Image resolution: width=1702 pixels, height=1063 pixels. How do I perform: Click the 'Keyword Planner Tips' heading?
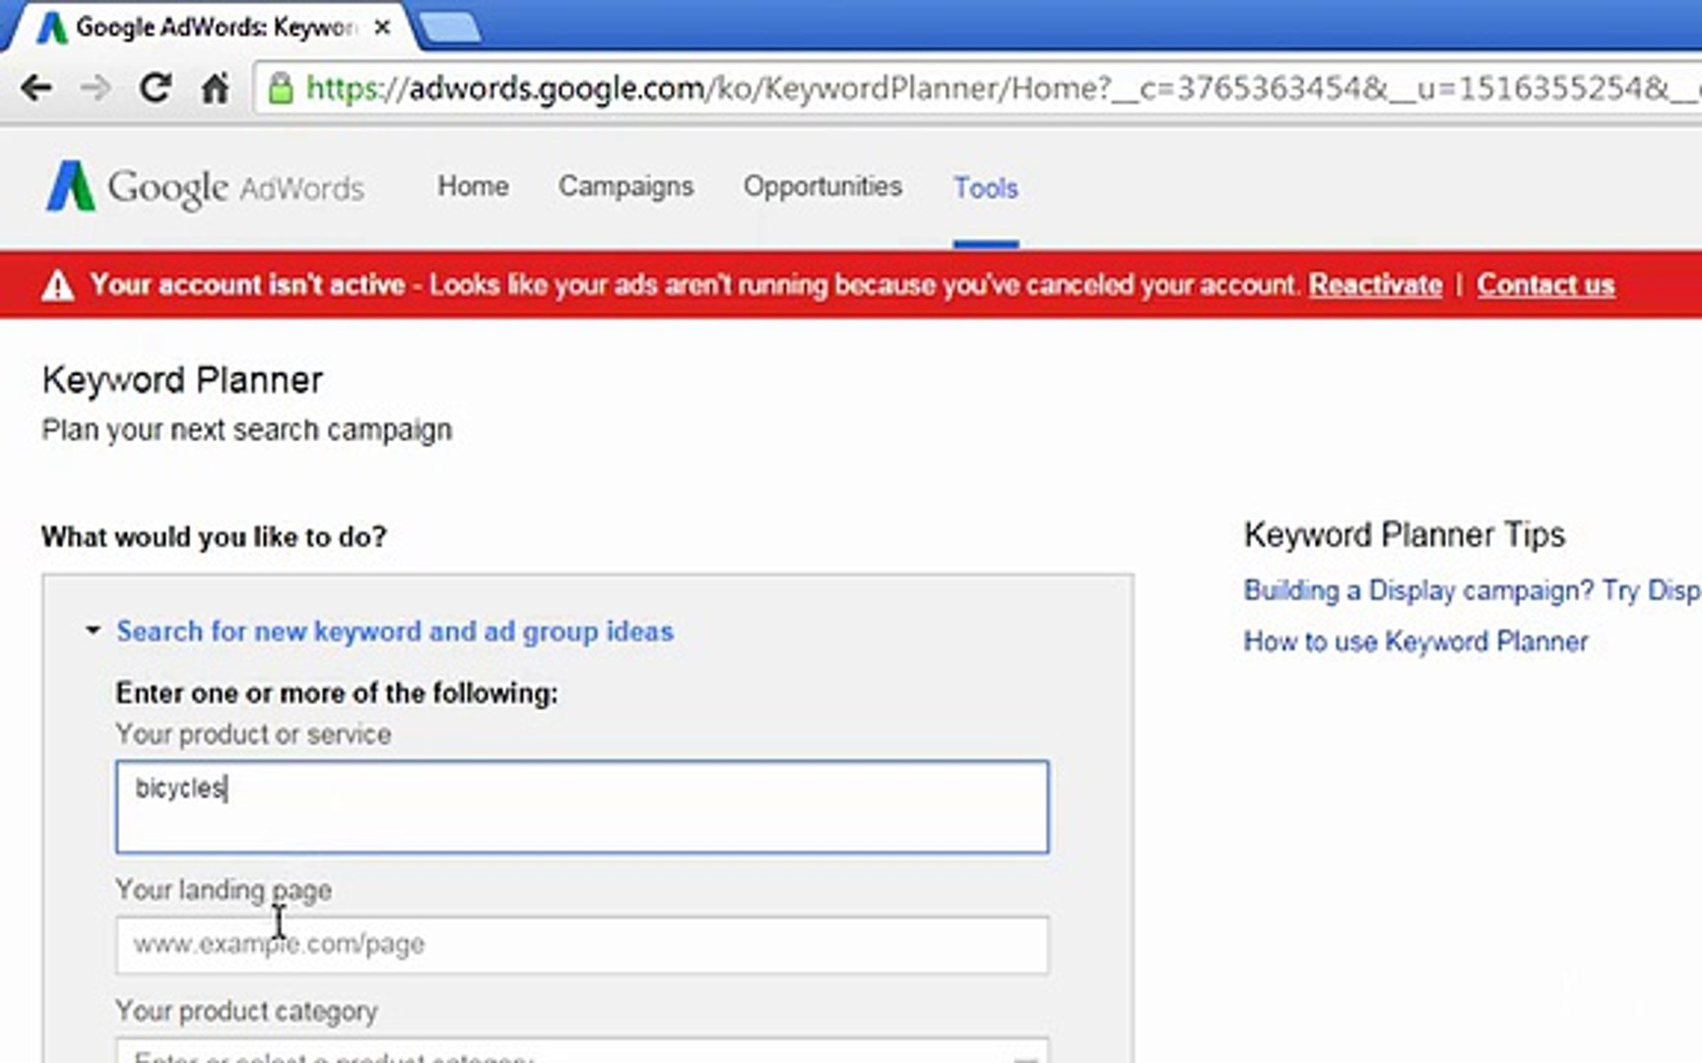(x=1404, y=534)
